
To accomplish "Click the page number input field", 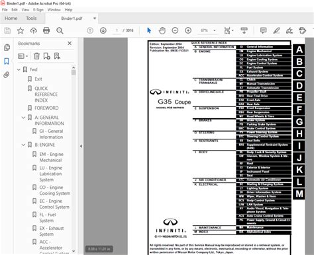I will point(117,30).
